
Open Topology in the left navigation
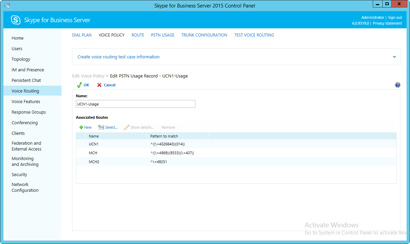click(21, 59)
